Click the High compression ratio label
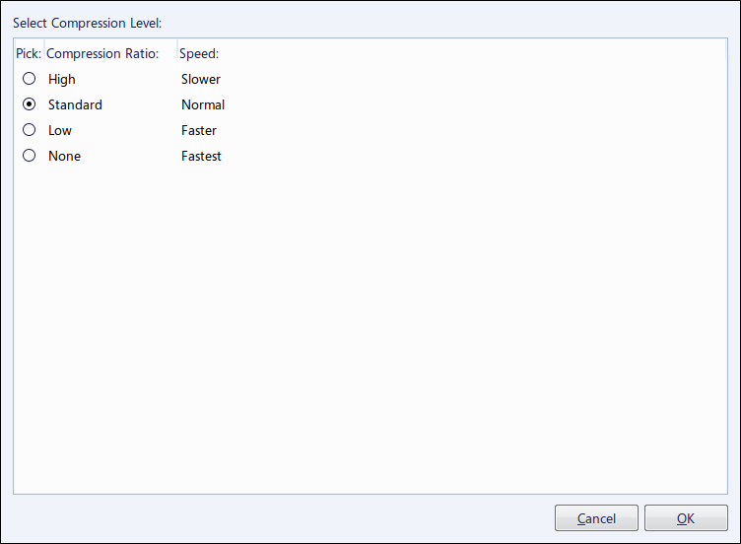 pyautogui.click(x=62, y=80)
